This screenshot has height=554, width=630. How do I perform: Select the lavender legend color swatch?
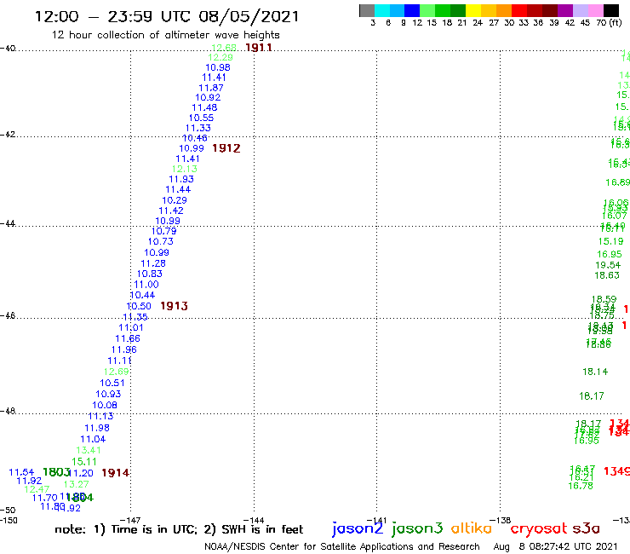(x=580, y=10)
